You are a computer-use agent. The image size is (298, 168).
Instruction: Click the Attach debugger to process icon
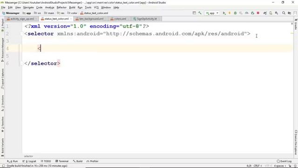point(252,13)
